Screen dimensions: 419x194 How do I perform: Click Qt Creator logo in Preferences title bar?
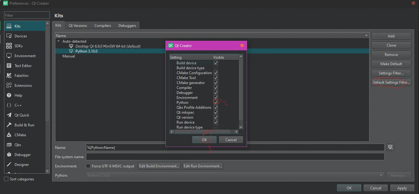(x=6, y=3)
